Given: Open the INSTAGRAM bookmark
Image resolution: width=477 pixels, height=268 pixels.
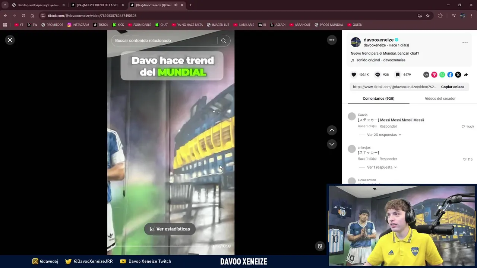Looking at the screenshot, I should 78,25.
